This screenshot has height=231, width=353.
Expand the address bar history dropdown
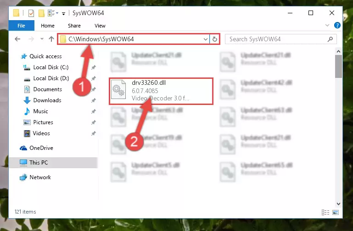(205, 39)
